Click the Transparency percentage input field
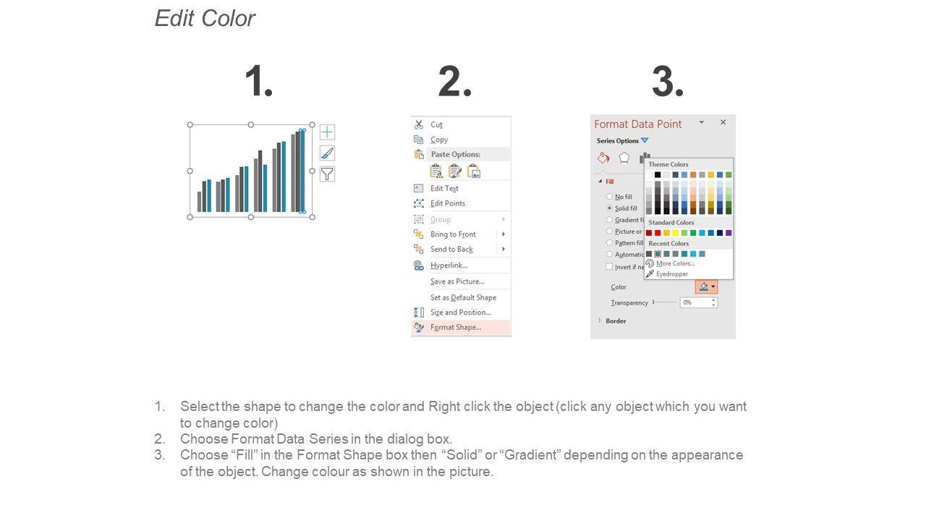The width and height of the screenshot is (926, 521). (695, 302)
